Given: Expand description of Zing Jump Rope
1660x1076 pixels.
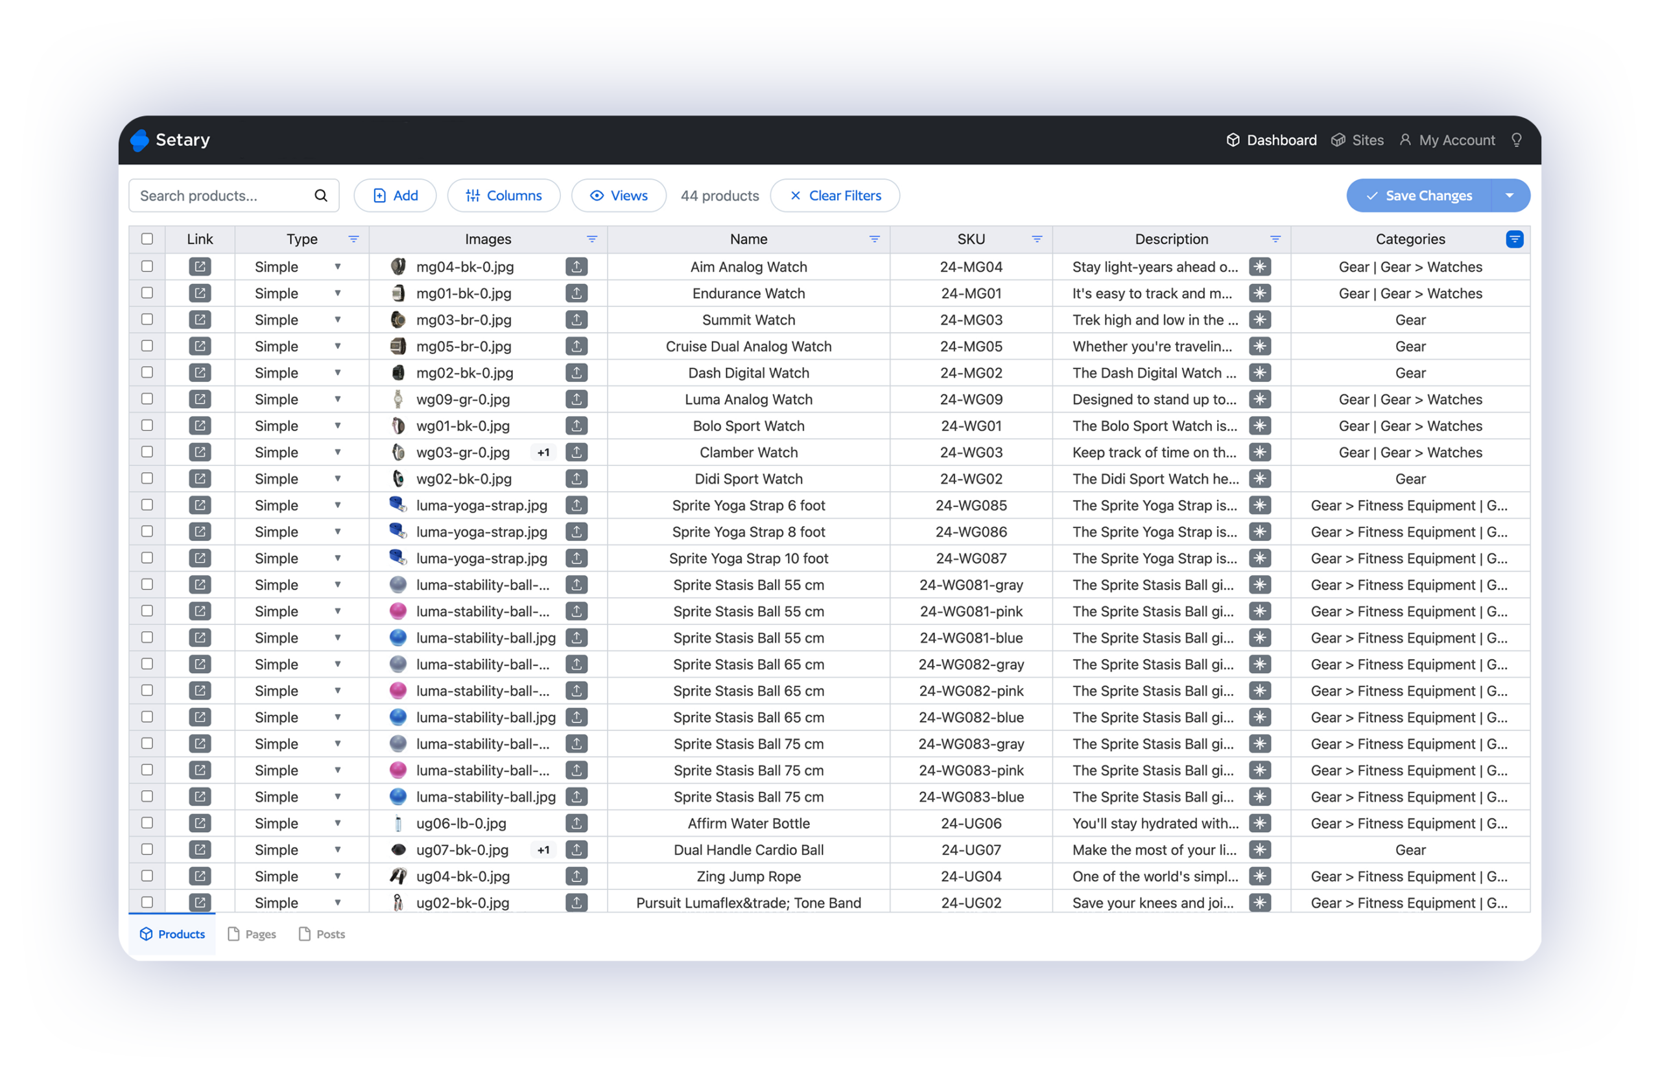Looking at the screenshot, I should pyautogui.click(x=1259, y=876).
